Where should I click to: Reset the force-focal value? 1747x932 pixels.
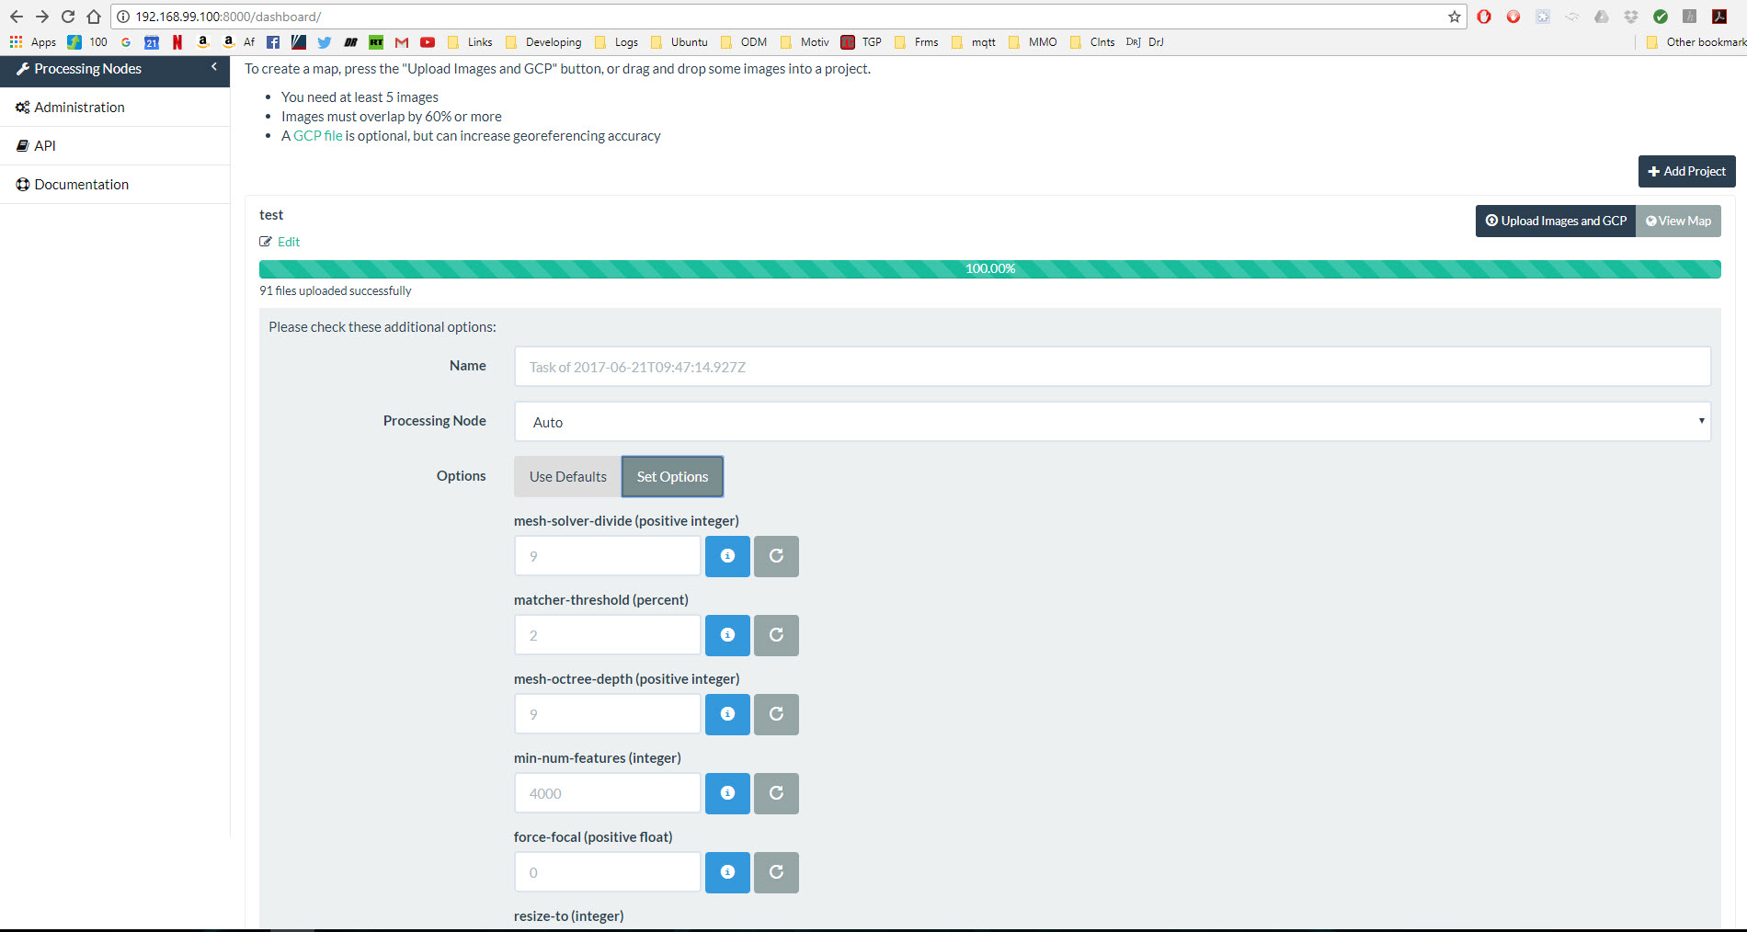[x=776, y=872]
